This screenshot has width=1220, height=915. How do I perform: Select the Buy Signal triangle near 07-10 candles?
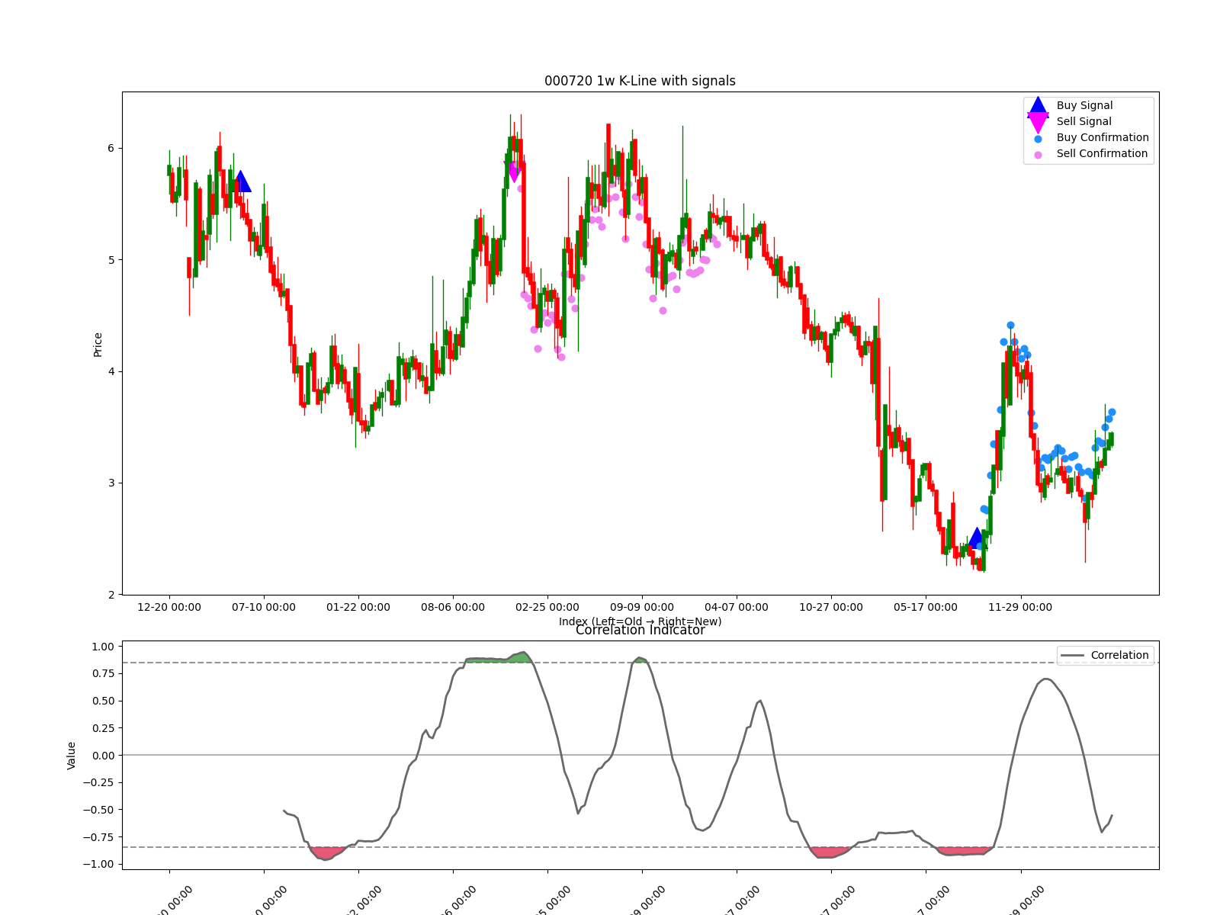241,181
